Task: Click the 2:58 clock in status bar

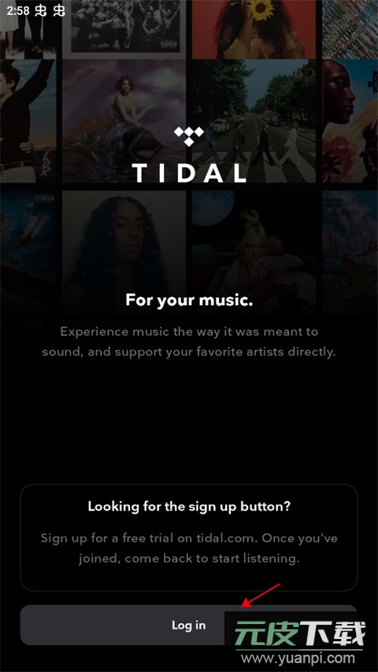Action: coord(18,11)
